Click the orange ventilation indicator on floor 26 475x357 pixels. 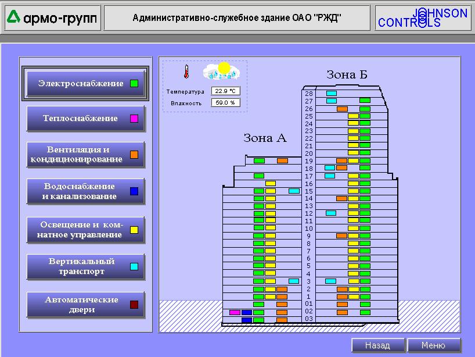343,109
